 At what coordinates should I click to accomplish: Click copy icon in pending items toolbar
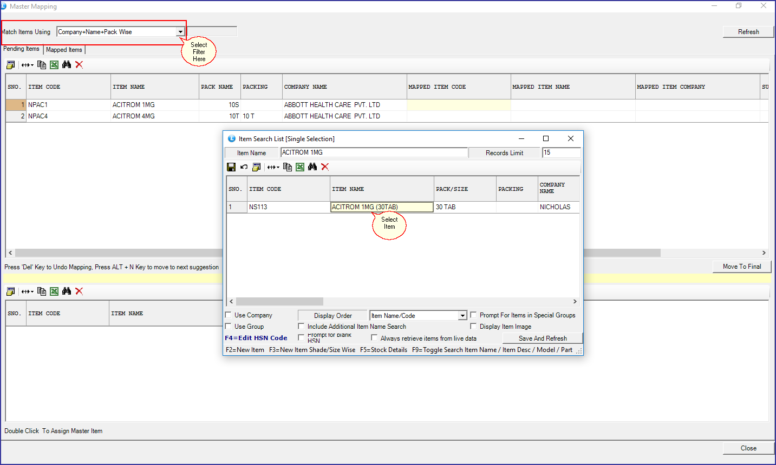(x=42, y=65)
